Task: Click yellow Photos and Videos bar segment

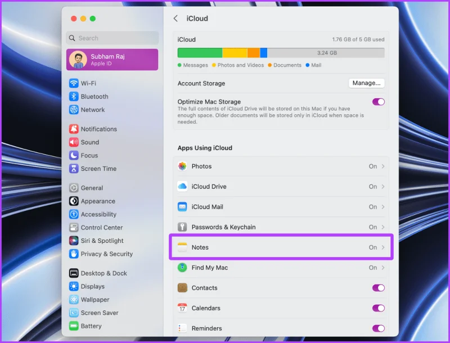Action: coord(235,53)
